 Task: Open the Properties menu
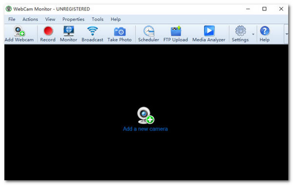[x=73, y=19]
